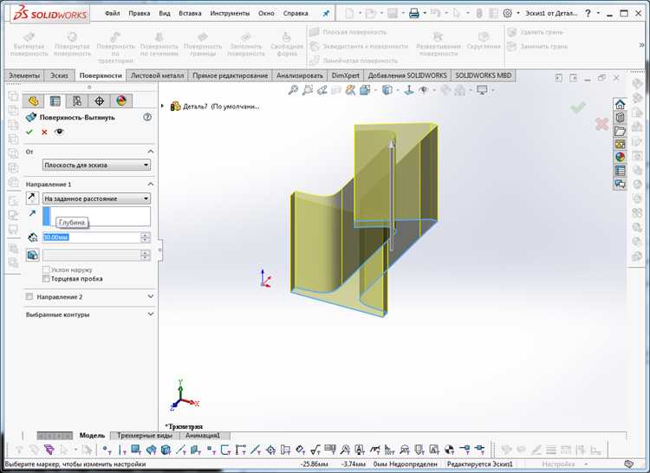Switch to the Прямое редактирование tab

(x=230, y=75)
